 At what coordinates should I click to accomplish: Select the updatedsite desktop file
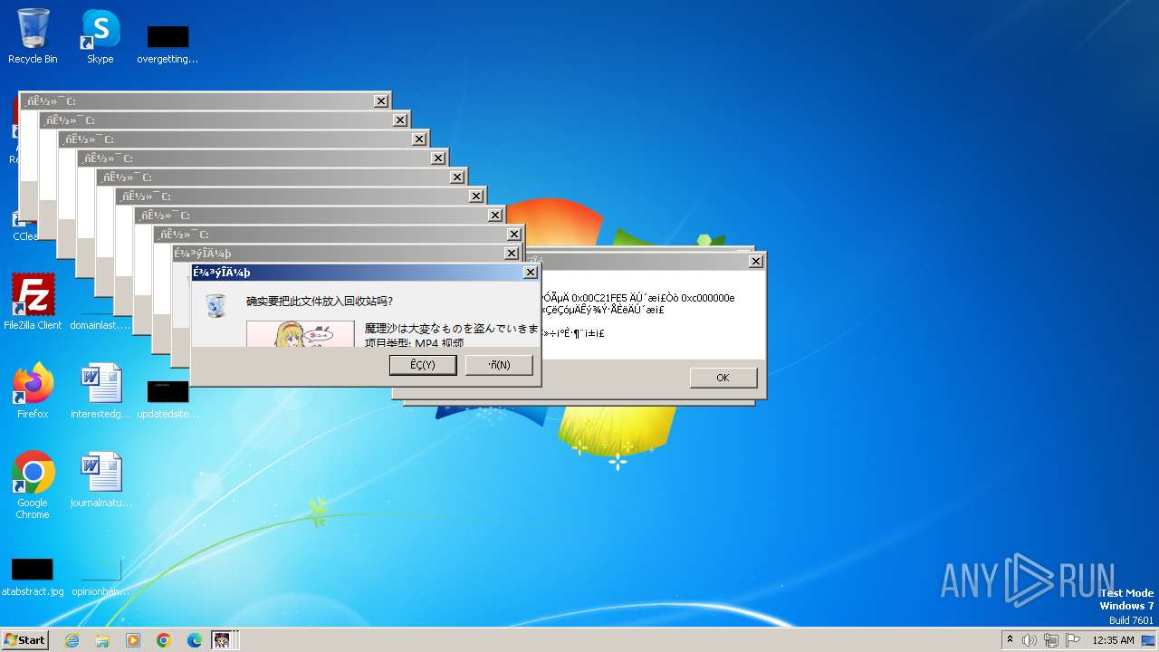point(168,399)
